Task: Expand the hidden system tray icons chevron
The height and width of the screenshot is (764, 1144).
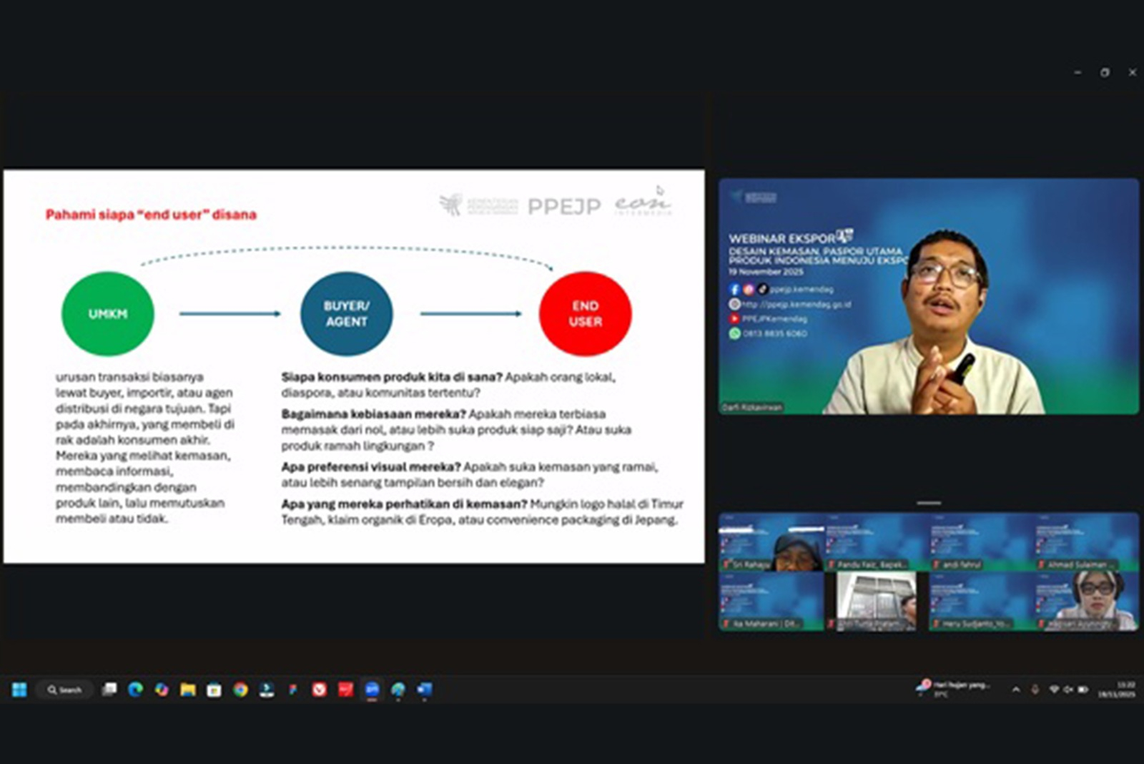Action: pos(1016,690)
